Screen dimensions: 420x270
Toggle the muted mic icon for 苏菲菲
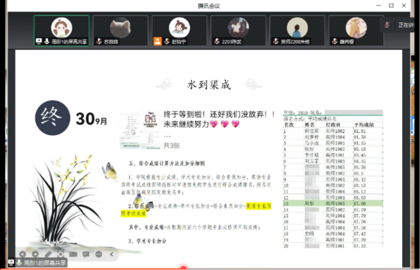point(99,41)
